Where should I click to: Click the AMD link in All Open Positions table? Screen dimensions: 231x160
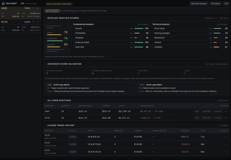[47, 111]
